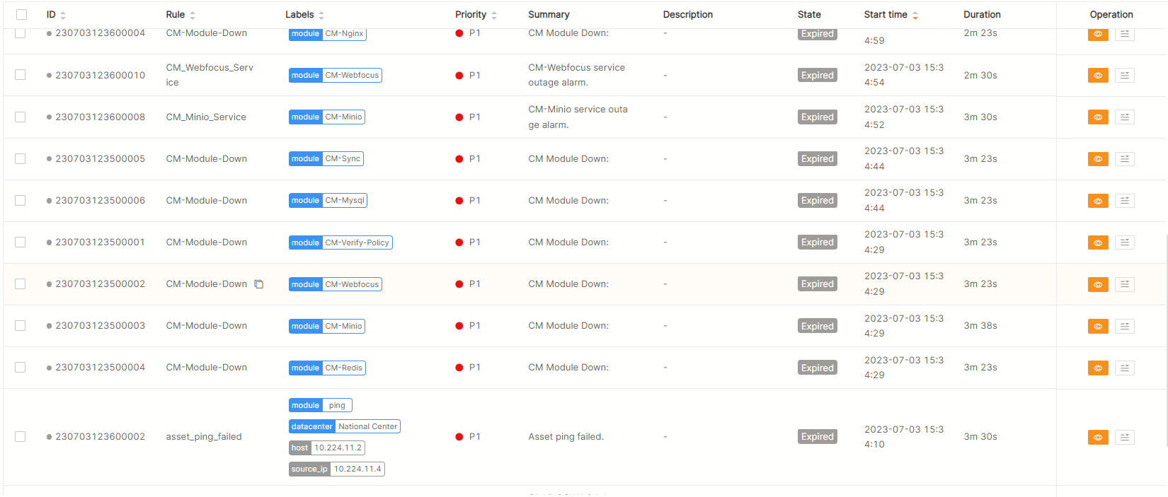This screenshot has width=1168, height=497.
Task: Click the Rule column header sort arrows
Action: point(193,15)
